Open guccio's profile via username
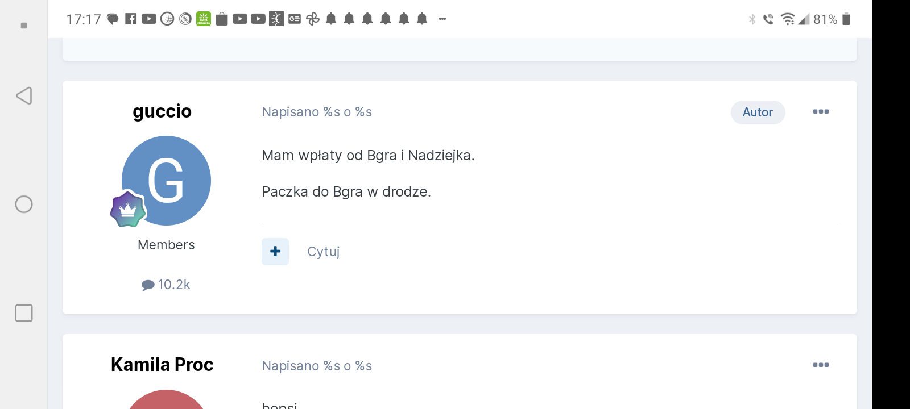The width and height of the screenshot is (910, 409). coord(162,111)
